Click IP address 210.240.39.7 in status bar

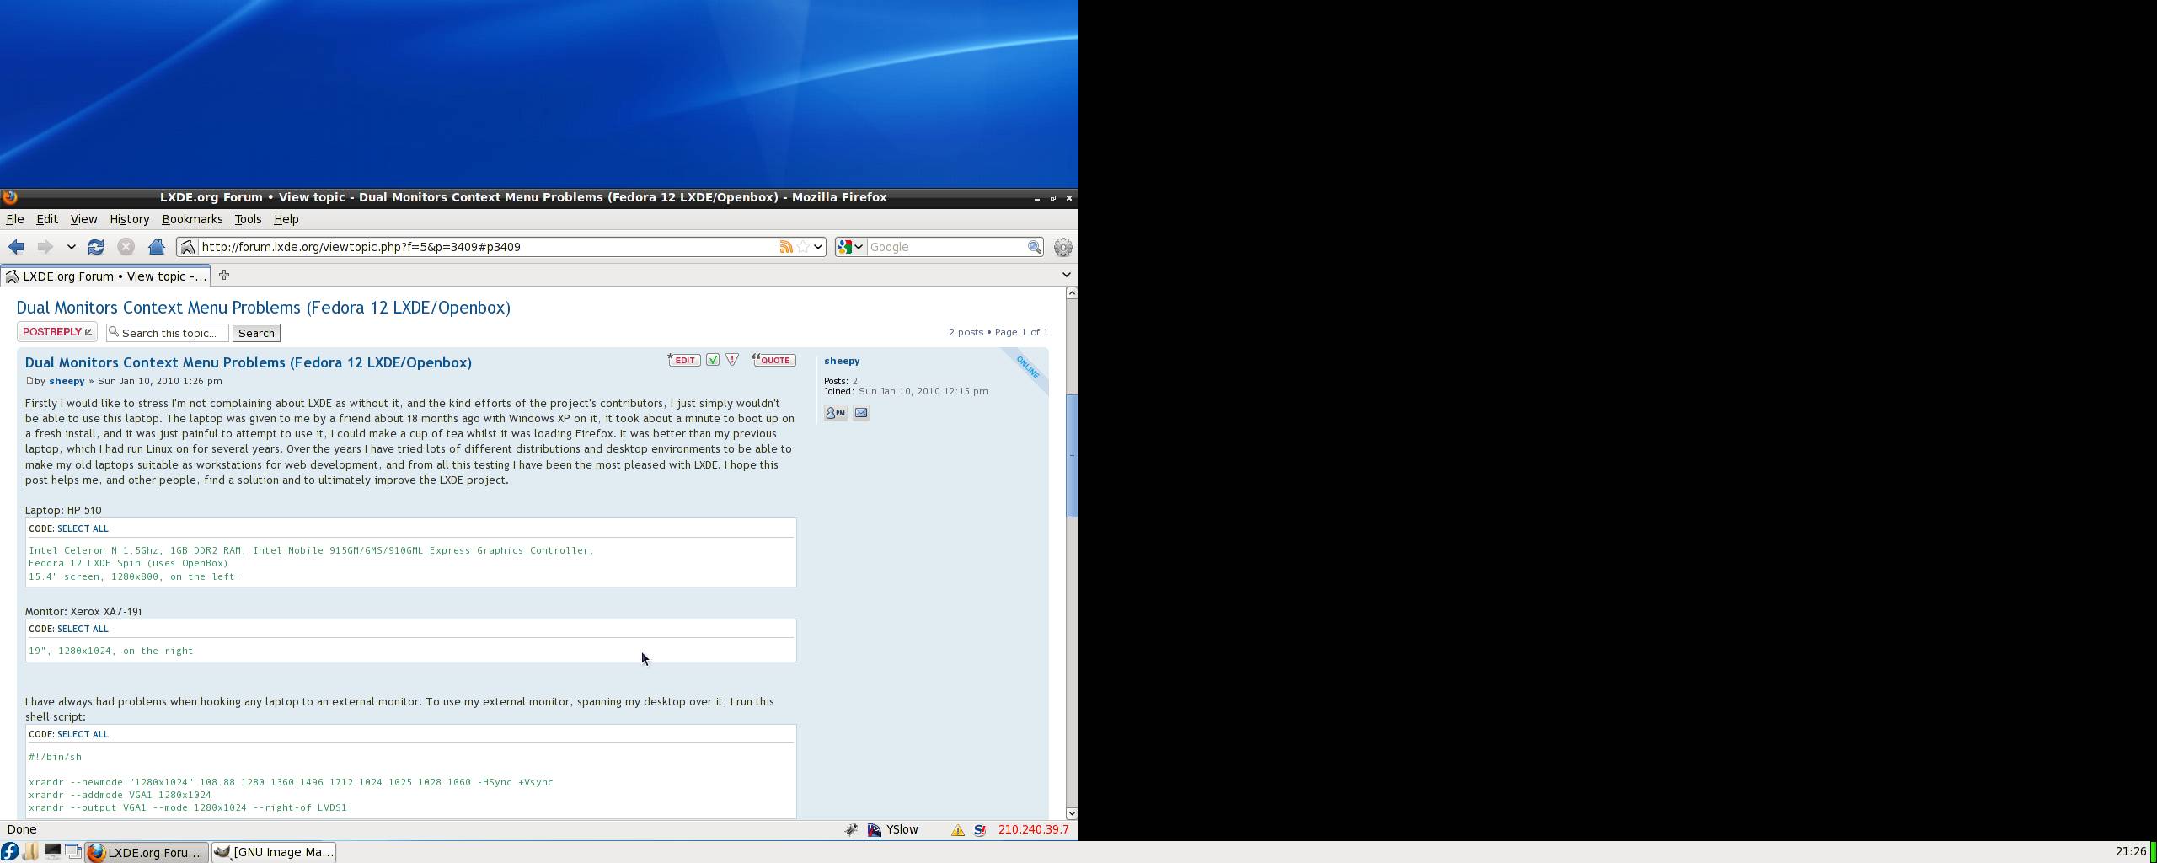point(1033,829)
